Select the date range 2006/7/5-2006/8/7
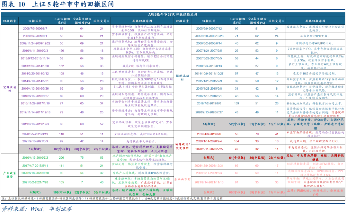Screen dimensions: 347x212 point(35,28)
